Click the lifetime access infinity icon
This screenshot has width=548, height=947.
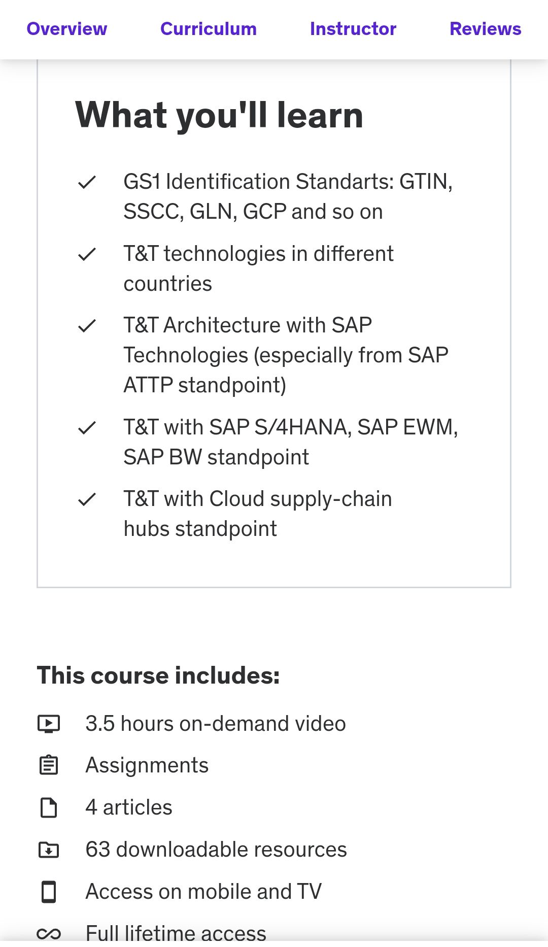point(49,933)
